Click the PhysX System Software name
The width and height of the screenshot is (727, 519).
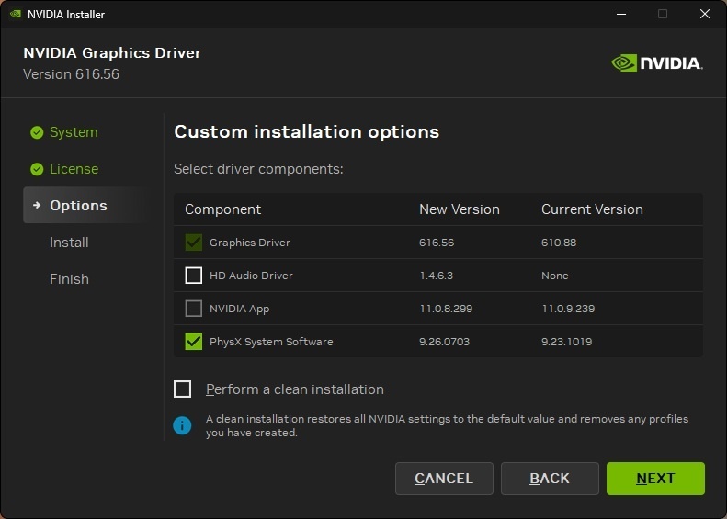click(x=271, y=342)
